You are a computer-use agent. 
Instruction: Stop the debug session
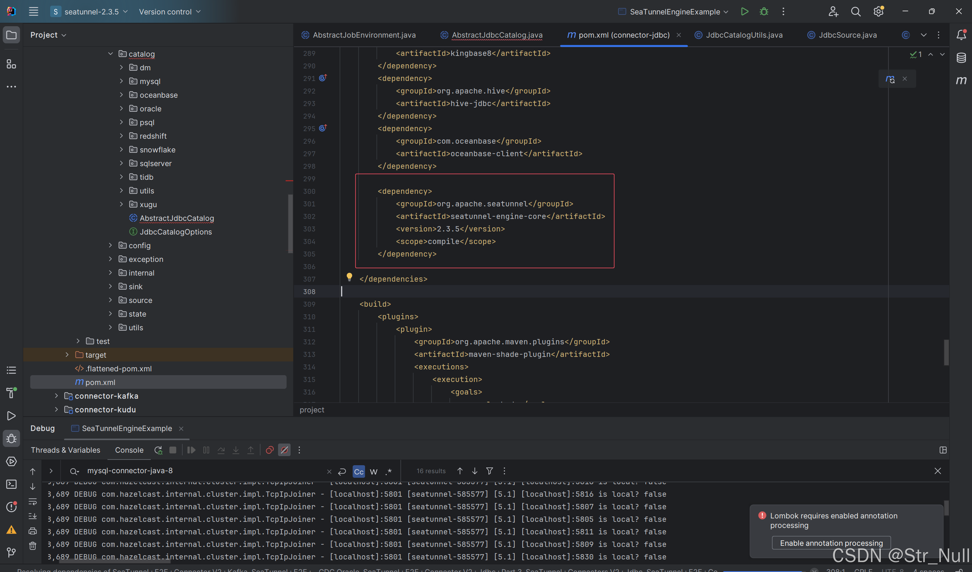point(173,450)
